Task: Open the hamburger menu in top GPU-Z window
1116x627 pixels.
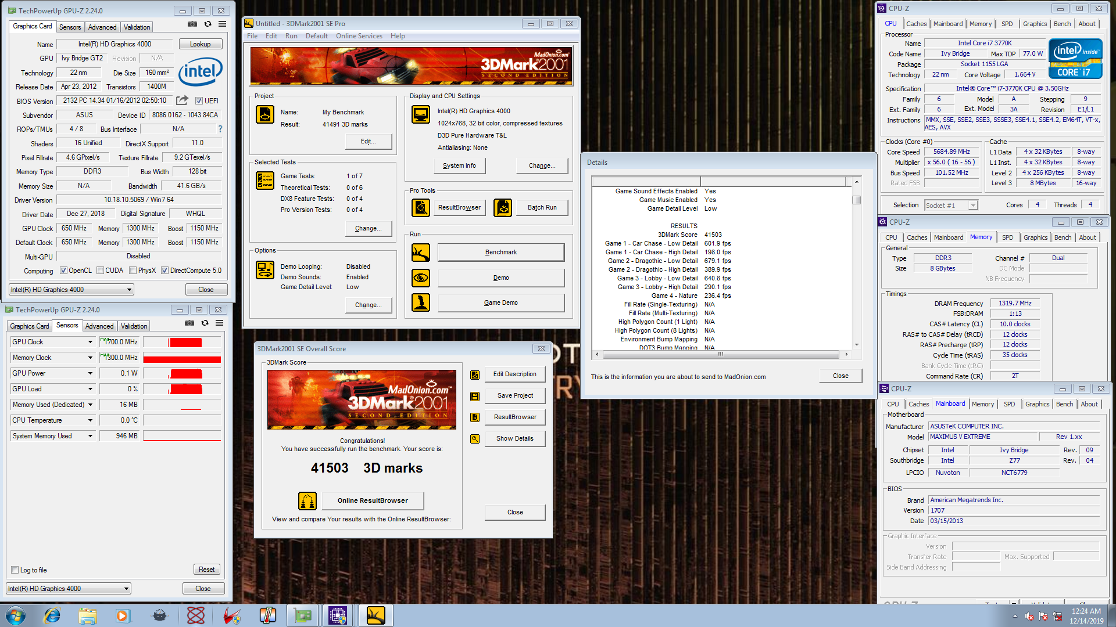Action: [x=222, y=24]
